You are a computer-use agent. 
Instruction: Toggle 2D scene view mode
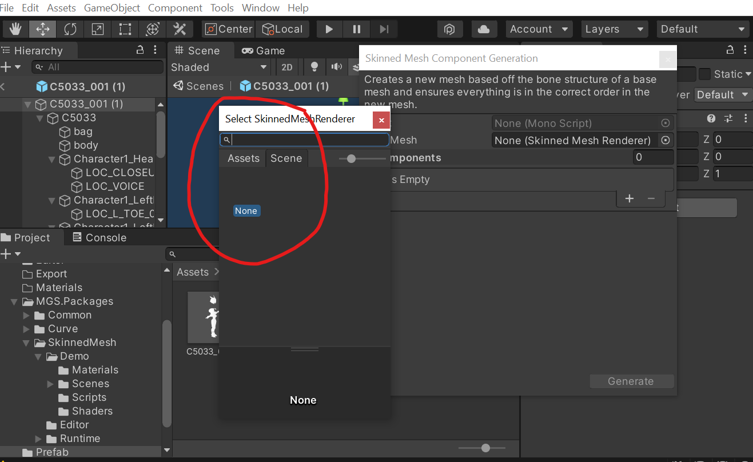point(287,67)
